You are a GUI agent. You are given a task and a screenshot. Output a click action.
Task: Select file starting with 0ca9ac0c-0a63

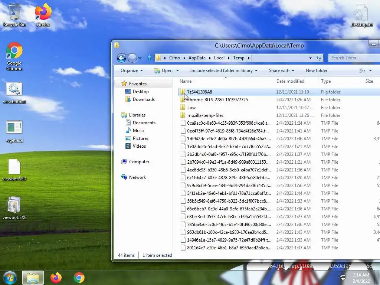229,123
